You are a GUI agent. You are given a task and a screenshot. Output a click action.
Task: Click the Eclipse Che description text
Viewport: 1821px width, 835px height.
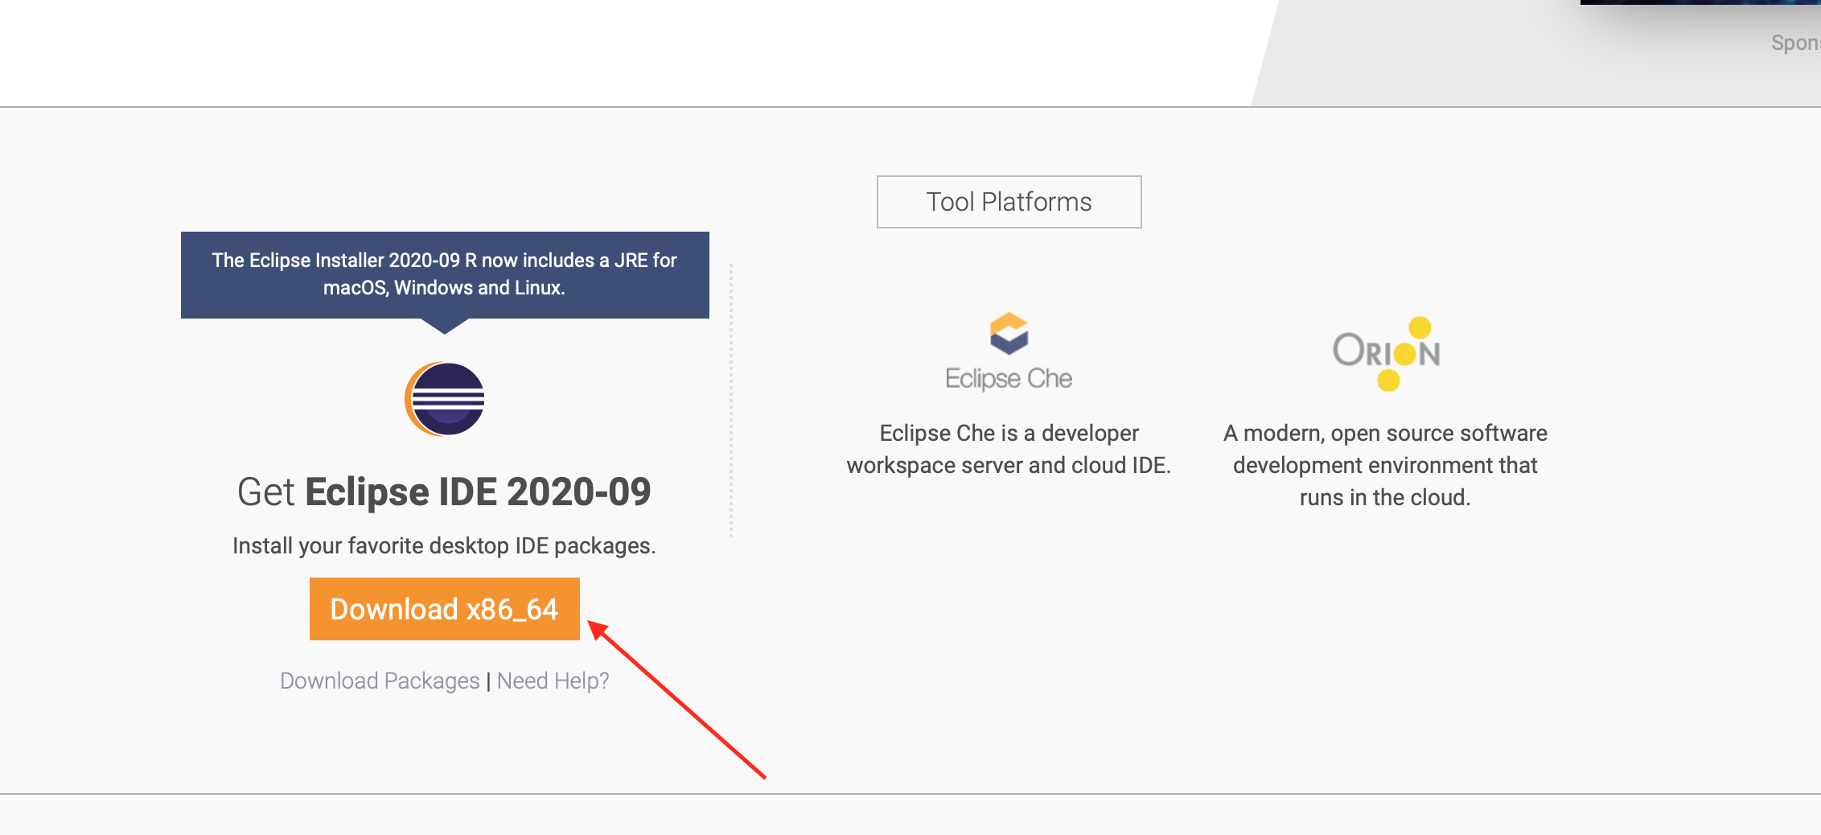pos(1009,449)
